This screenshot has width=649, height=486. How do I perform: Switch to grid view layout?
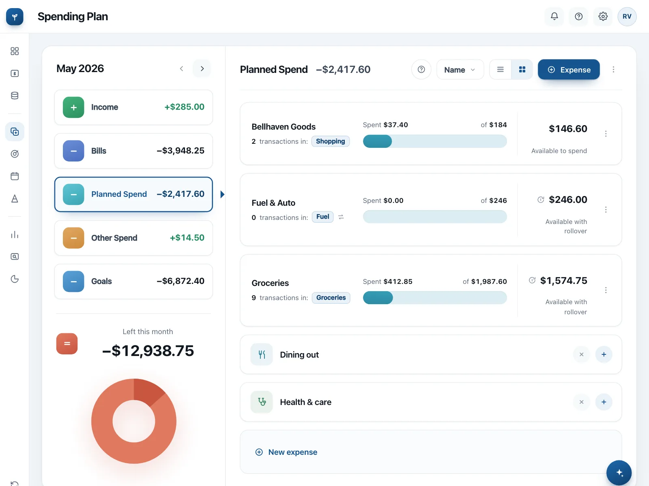point(522,69)
